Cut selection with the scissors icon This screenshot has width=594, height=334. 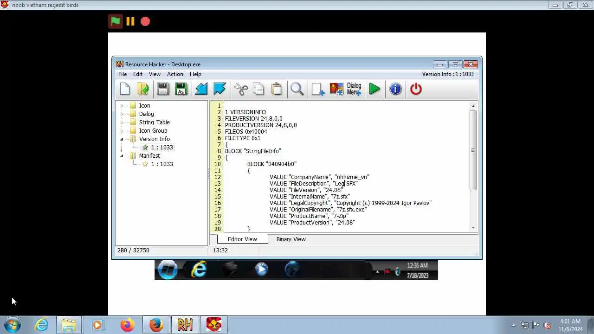(x=241, y=89)
